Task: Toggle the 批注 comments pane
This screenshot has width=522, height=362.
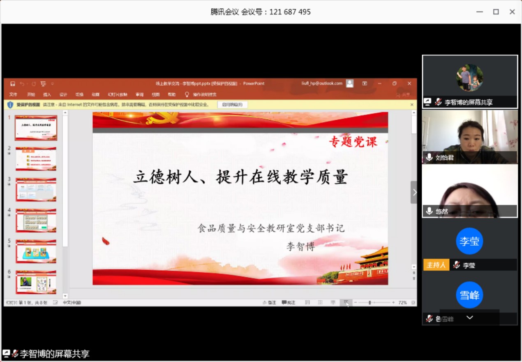Action: [x=289, y=303]
